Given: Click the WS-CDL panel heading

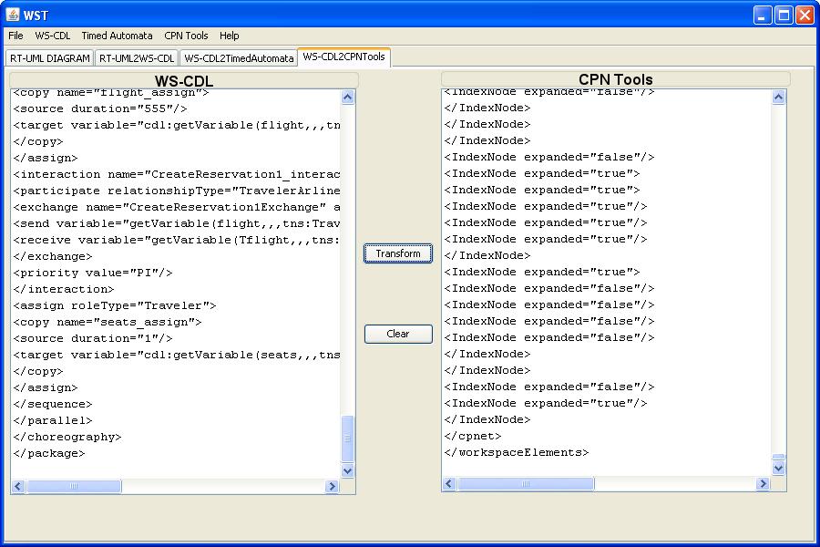Looking at the screenshot, I should point(184,81).
